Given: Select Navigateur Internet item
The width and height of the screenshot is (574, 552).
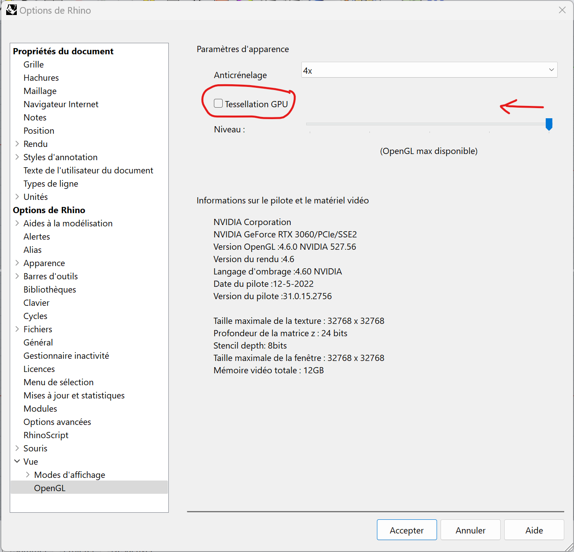Looking at the screenshot, I should pos(61,104).
